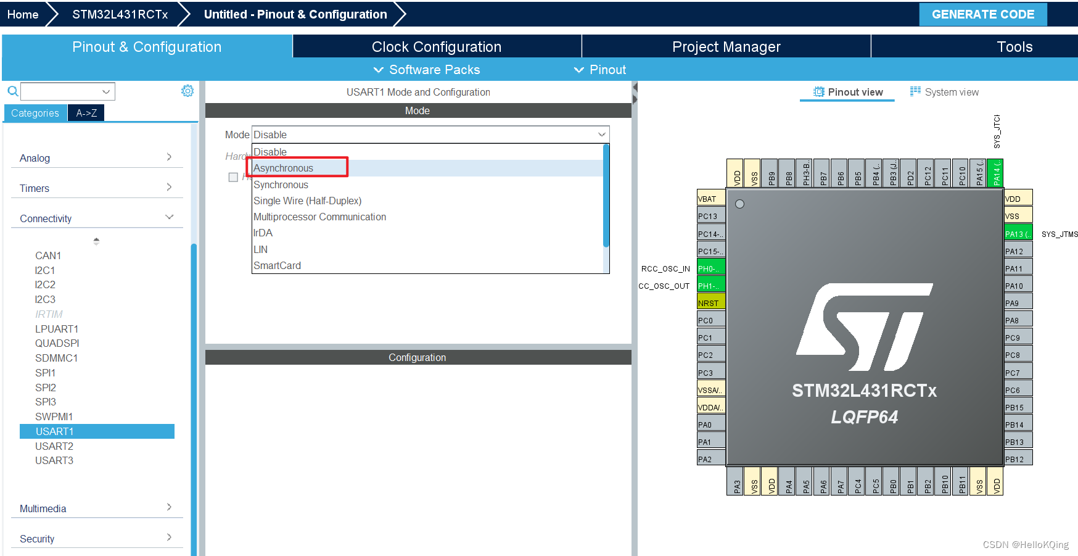The width and height of the screenshot is (1078, 556).
Task: Click Untitled - Pinout & Configuration breadcrumb
Action: [x=295, y=14]
